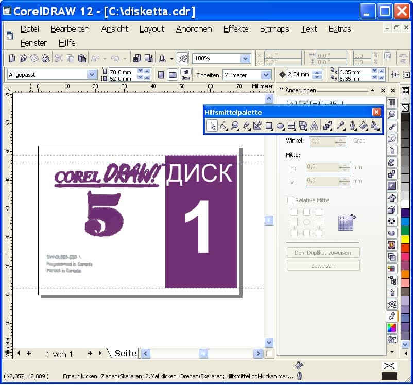413x385 pixels.
Task: Click the Zuweisen button
Action: tap(323, 266)
